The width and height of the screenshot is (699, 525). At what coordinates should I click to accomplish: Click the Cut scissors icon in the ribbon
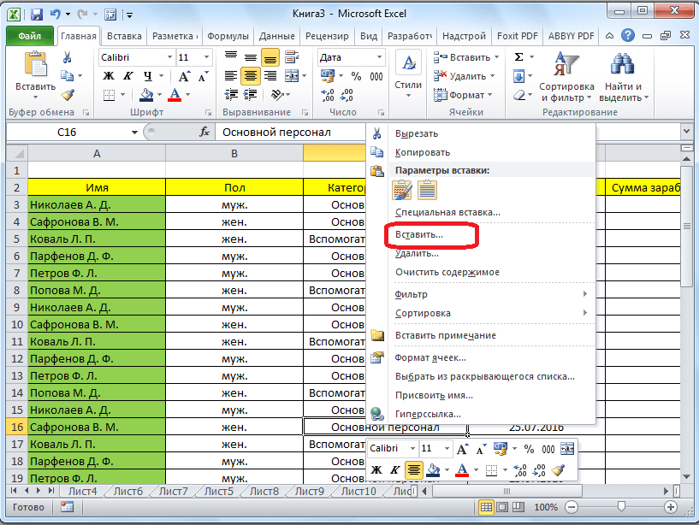[68, 58]
